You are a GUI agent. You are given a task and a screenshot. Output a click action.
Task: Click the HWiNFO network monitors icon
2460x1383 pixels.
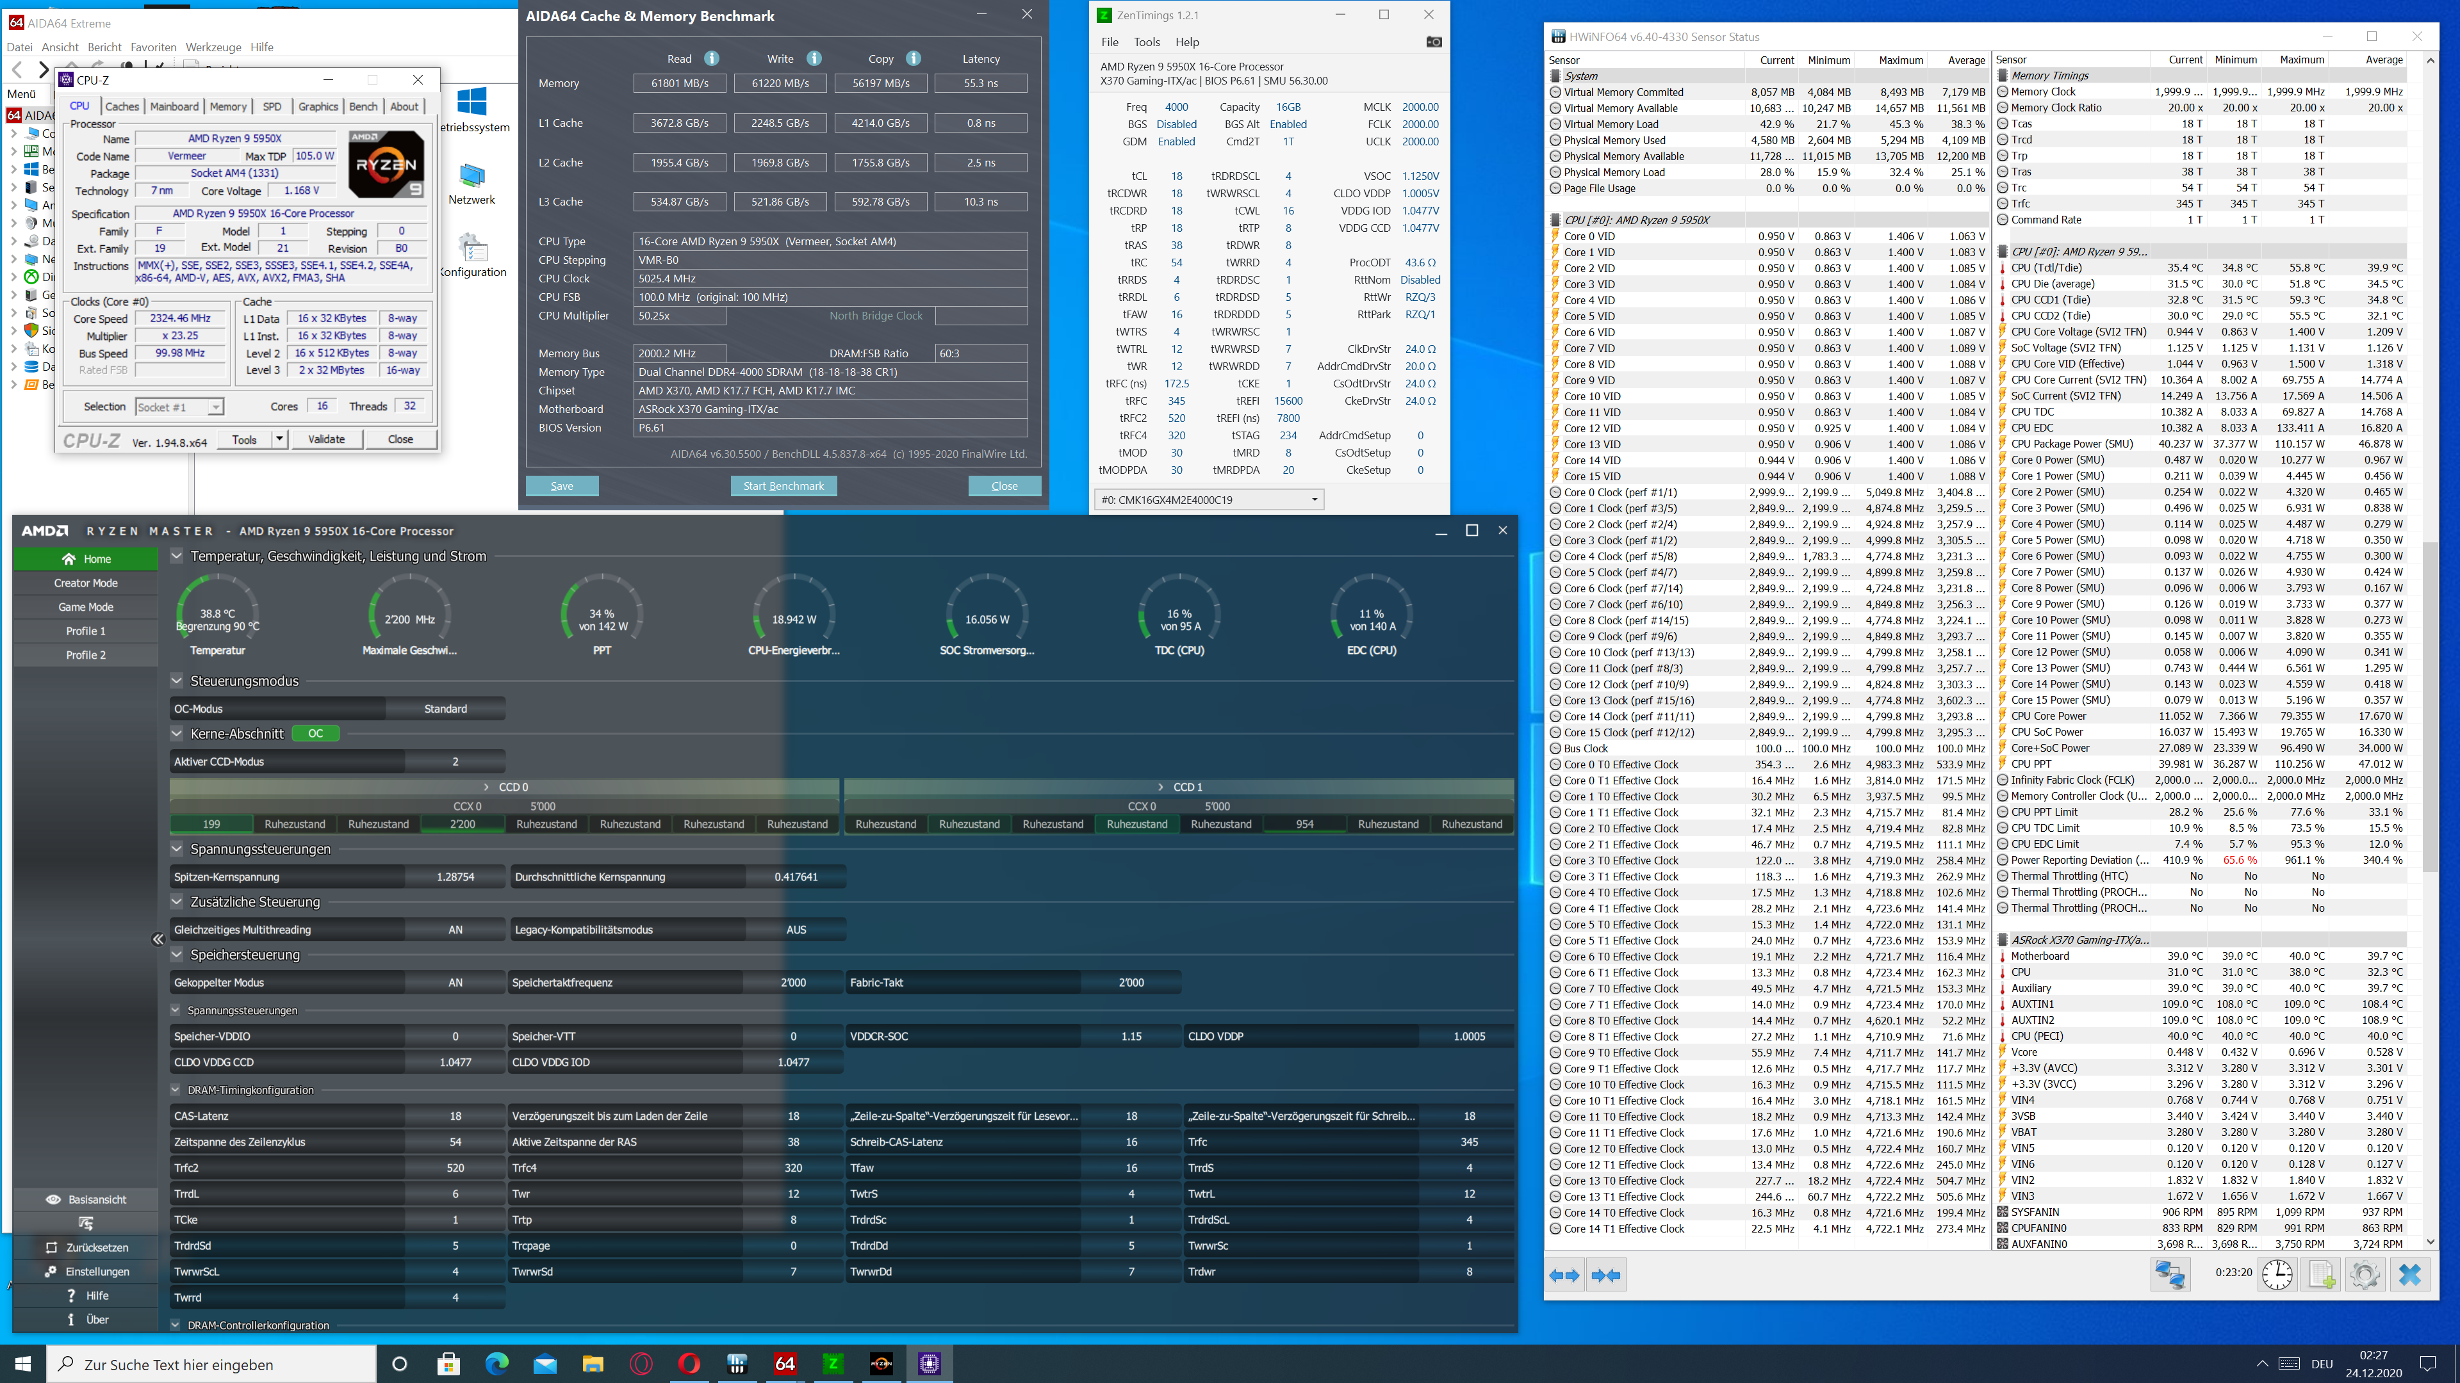pos(2170,1274)
